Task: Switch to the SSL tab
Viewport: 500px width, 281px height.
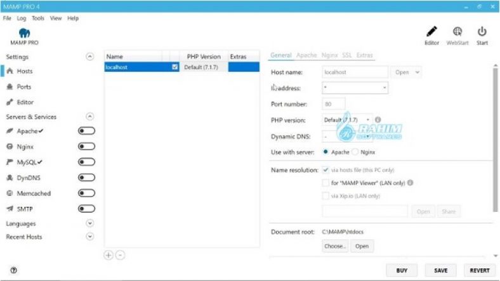Action: pyautogui.click(x=347, y=55)
